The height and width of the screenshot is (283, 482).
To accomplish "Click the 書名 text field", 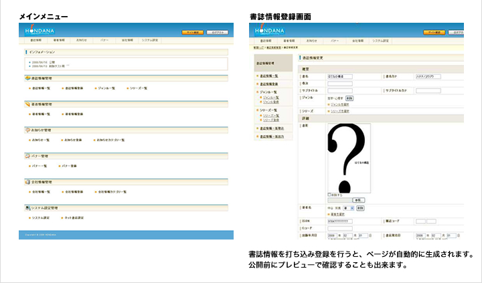I will pos(340,76).
